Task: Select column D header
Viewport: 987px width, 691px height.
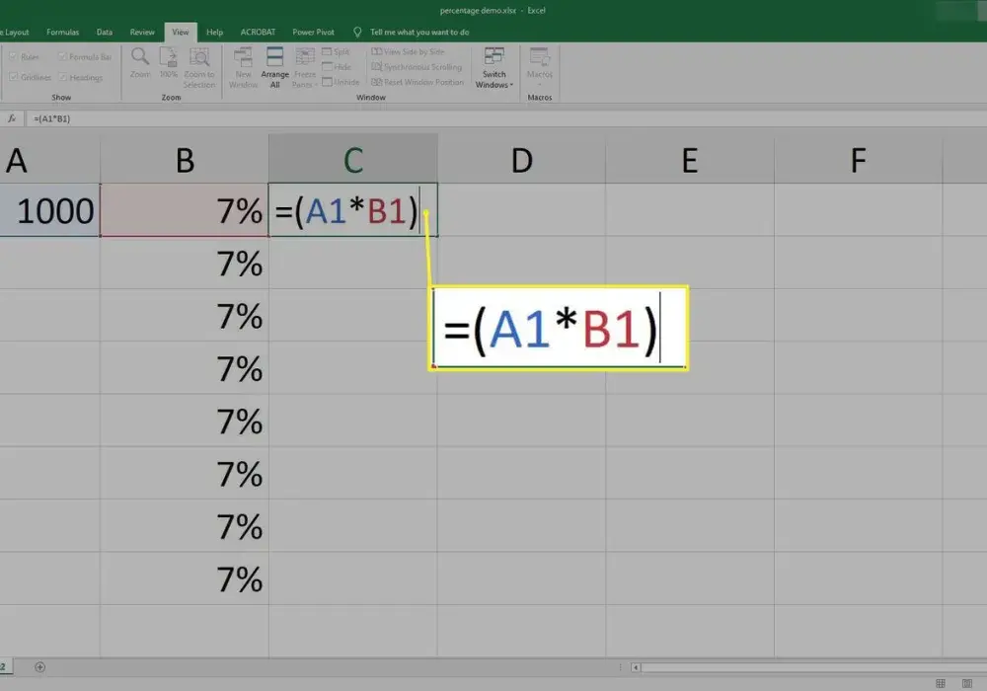Action: 522,160
